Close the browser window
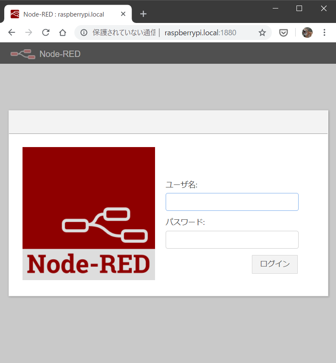 pos(324,9)
